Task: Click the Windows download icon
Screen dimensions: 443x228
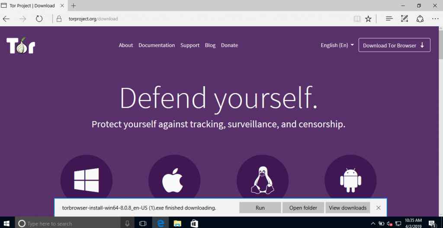Action: pyautogui.click(x=87, y=180)
